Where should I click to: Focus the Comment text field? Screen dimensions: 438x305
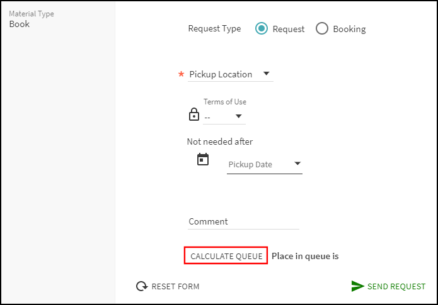[243, 221]
